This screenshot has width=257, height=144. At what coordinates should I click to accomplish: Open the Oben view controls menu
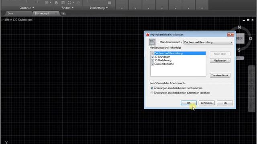point(9,20)
